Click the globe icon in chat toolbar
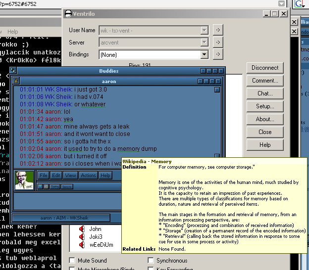 [40, 186]
